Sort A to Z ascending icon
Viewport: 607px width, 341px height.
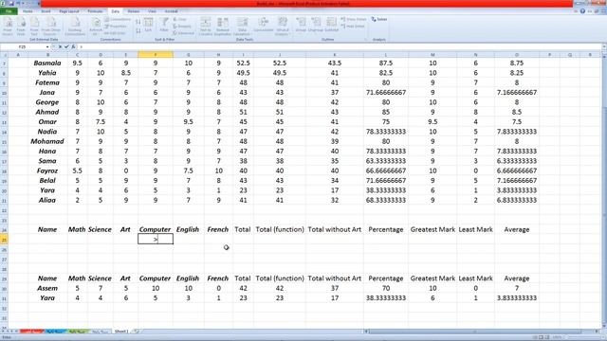[138, 22]
